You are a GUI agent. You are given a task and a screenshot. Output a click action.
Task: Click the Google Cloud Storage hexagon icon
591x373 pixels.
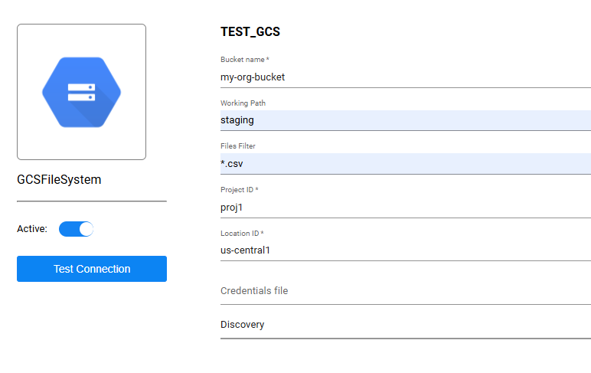pos(81,91)
